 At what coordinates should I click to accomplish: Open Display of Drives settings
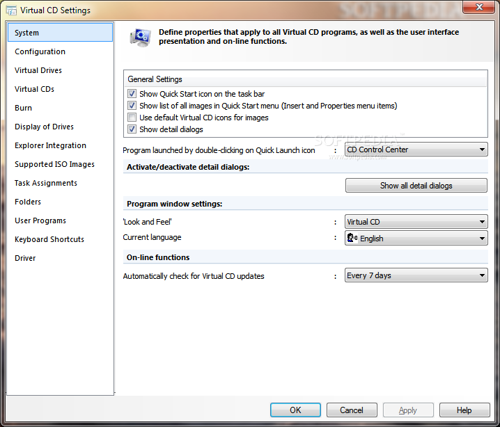click(61, 127)
